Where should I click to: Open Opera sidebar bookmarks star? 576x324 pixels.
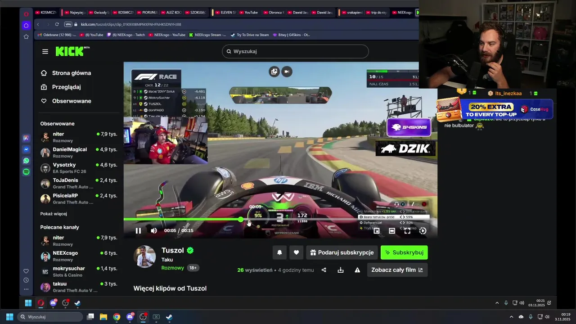tap(26, 36)
